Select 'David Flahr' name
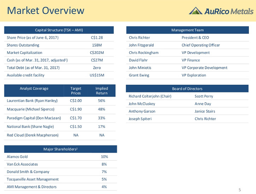The height and width of the screenshot is (194, 256). (x=138, y=60)
